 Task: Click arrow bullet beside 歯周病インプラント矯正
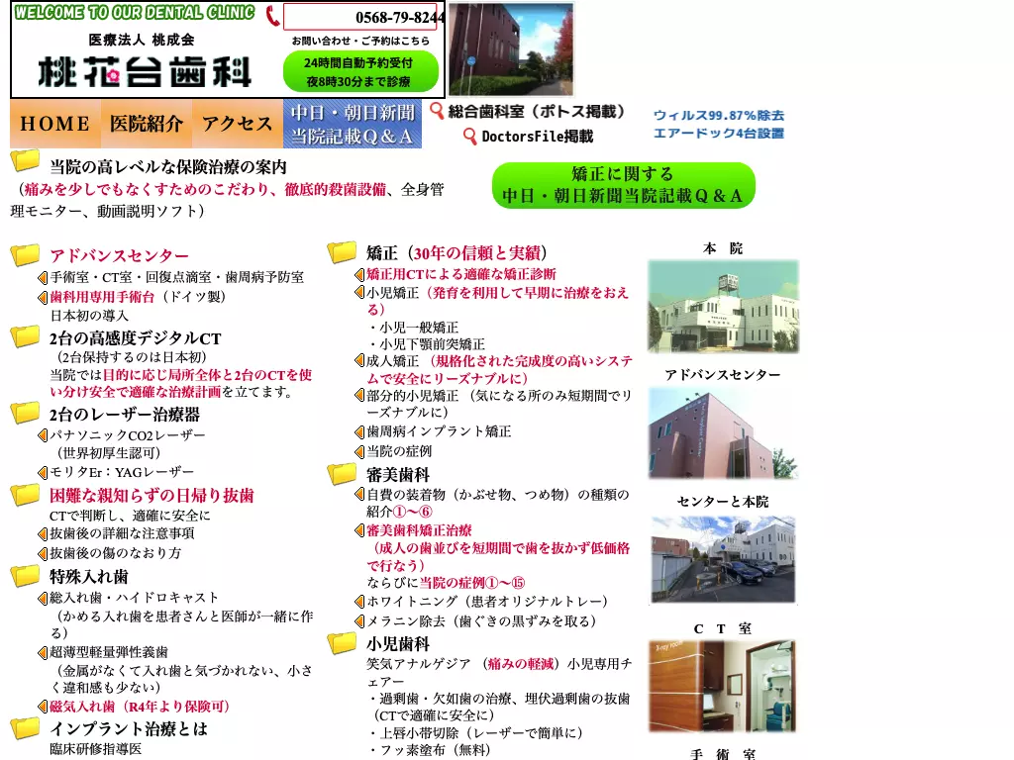pos(359,431)
